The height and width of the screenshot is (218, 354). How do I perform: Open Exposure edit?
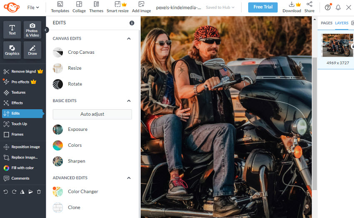[x=70, y=130]
